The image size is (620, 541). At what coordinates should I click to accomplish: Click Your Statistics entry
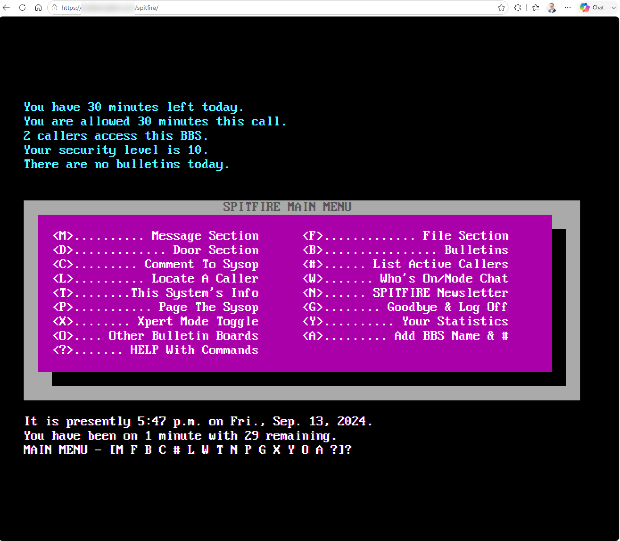405,321
